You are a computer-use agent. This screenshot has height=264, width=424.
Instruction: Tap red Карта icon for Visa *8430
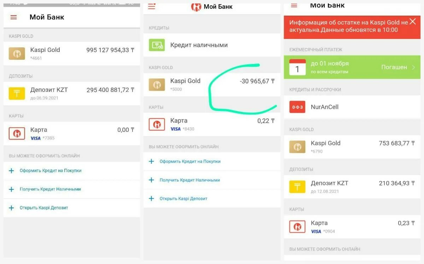pyautogui.click(x=157, y=124)
